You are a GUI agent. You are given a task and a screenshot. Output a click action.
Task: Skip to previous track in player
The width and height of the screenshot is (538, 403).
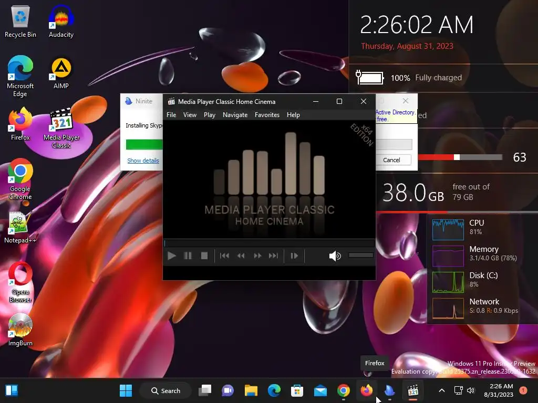click(x=224, y=256)
